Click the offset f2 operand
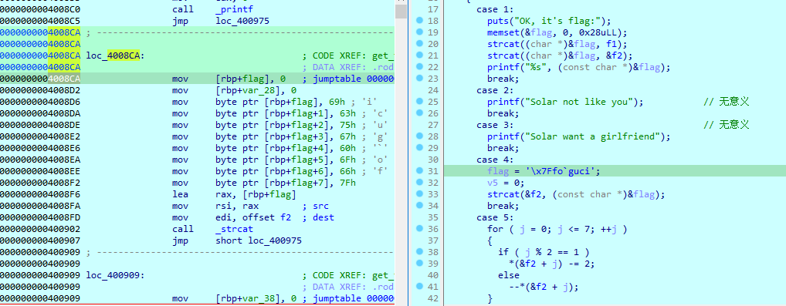 click(261, 217)
